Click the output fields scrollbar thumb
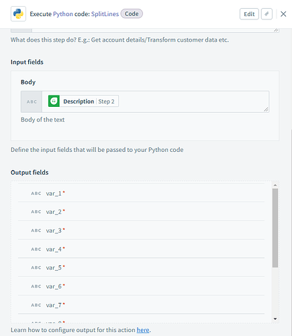Viewport: 292px width, 336px height. (275, 228)
